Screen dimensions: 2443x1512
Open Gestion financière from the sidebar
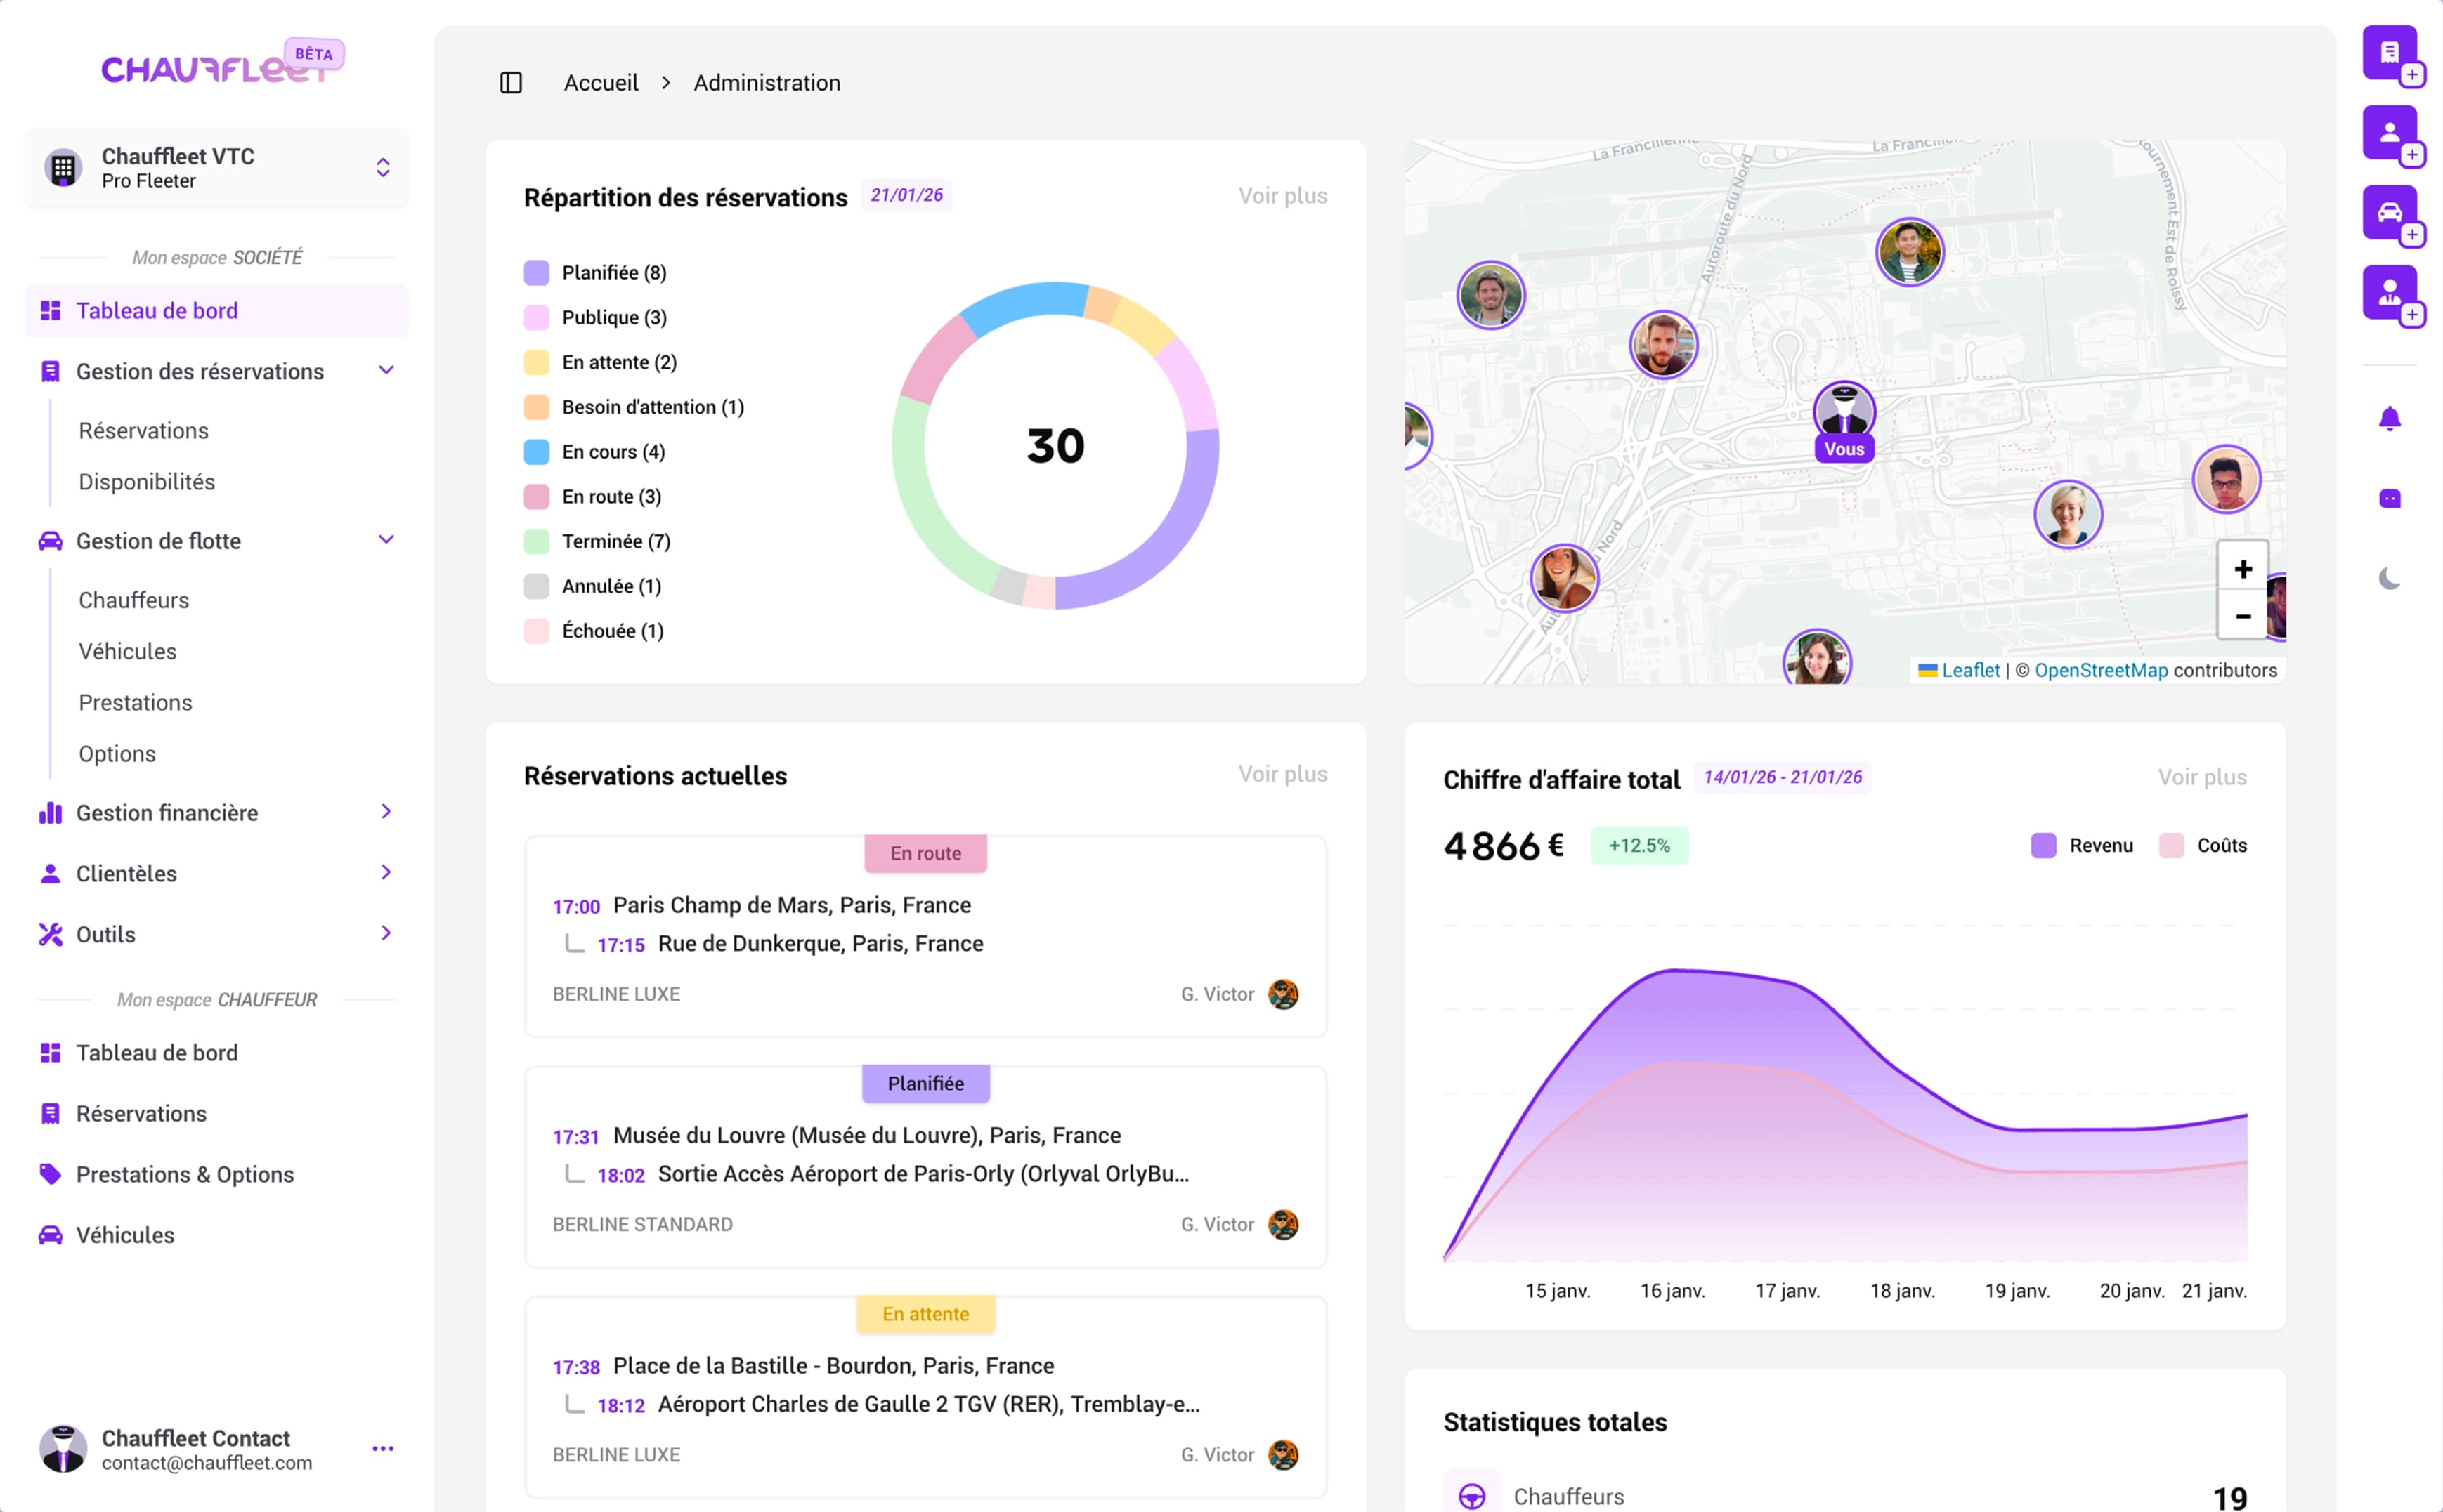click(166, 812)
